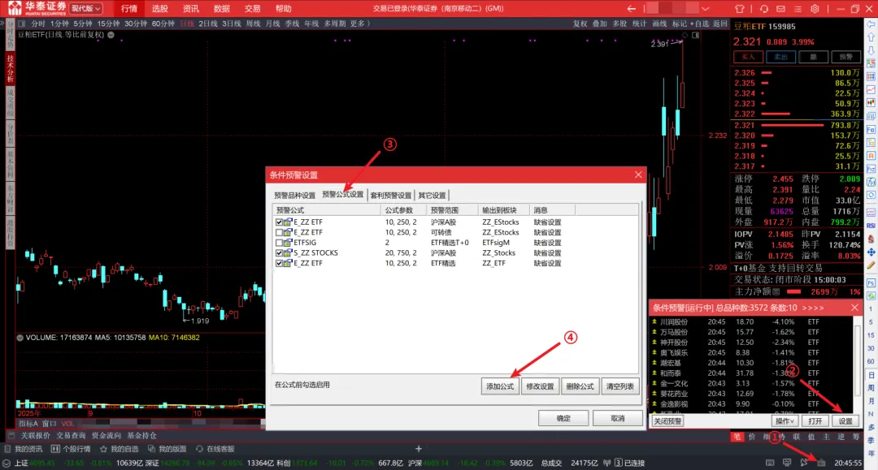Switch to 预警品种设置 tab
This screenshot has height=470, width=878.
[294, 195]
